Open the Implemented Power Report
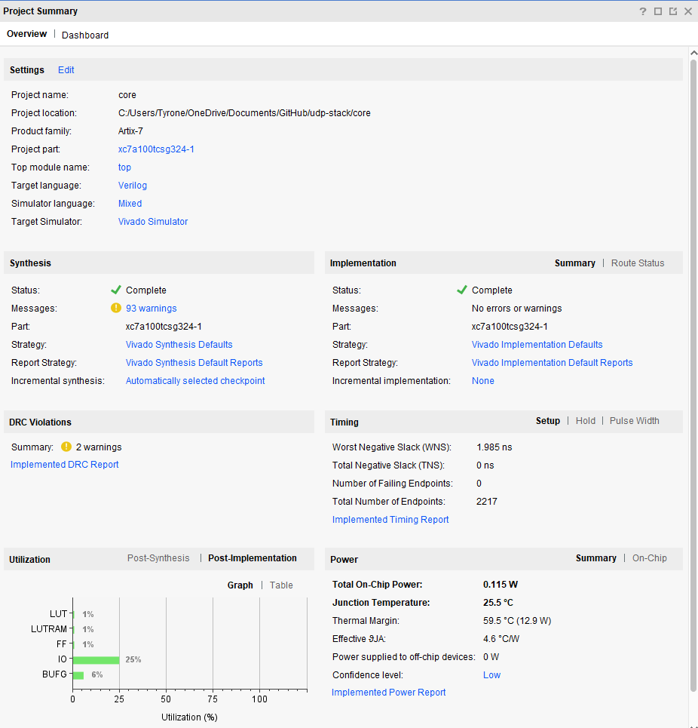This screenshot has width=698, height=728. click(x=389, y=693)
